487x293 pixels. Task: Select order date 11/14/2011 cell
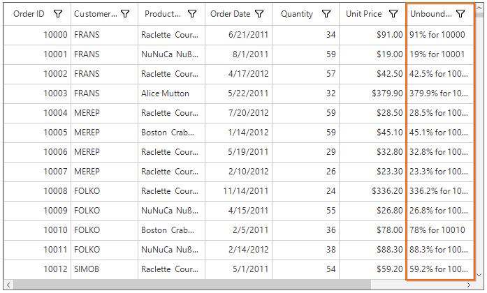tap(238, 191)
